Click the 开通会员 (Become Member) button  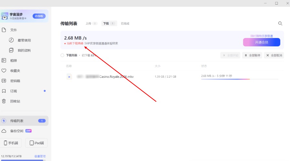point(262,42)
